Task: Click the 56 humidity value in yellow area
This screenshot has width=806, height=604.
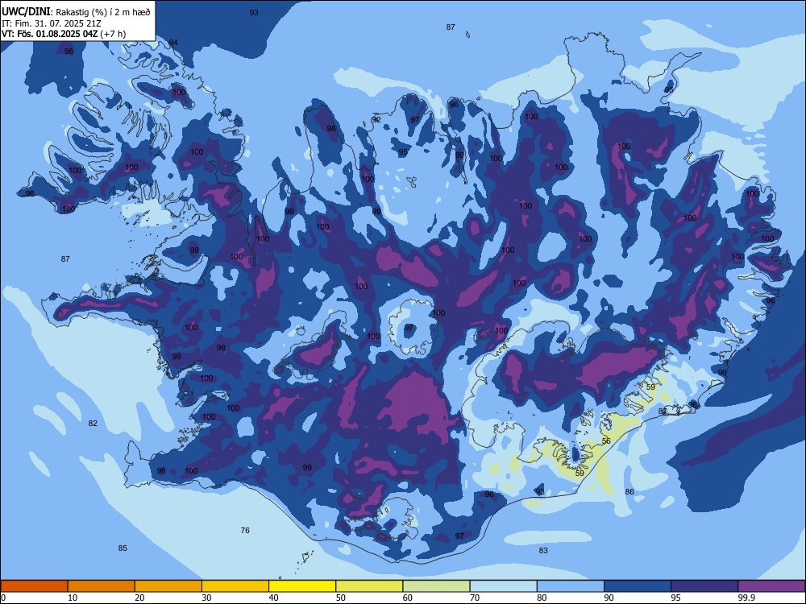Action: pyautogui.click(x=607, y=441)
